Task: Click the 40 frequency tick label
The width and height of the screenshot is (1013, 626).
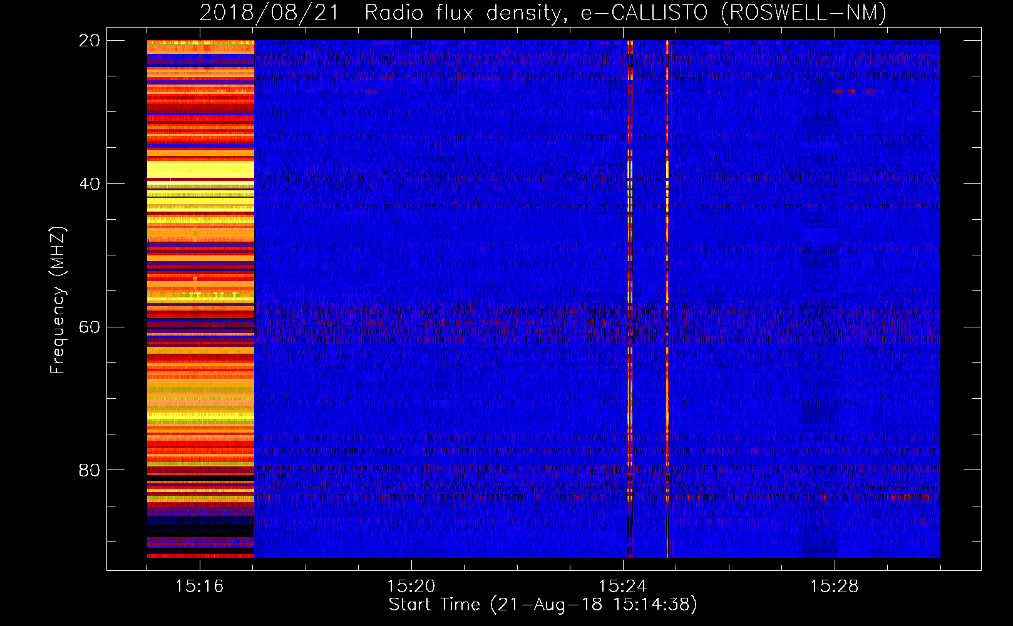Action: tap(89, 184)
